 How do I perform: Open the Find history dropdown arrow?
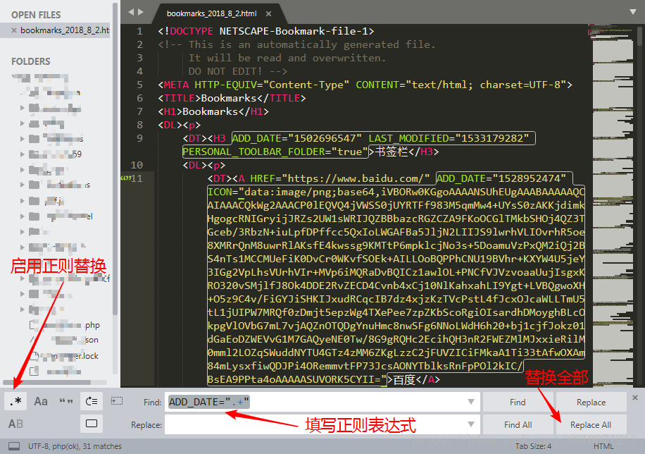point(471,402)
